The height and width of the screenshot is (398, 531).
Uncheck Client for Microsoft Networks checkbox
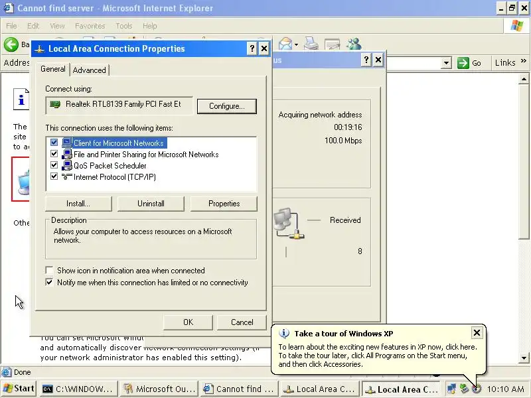tap(54, 142)
